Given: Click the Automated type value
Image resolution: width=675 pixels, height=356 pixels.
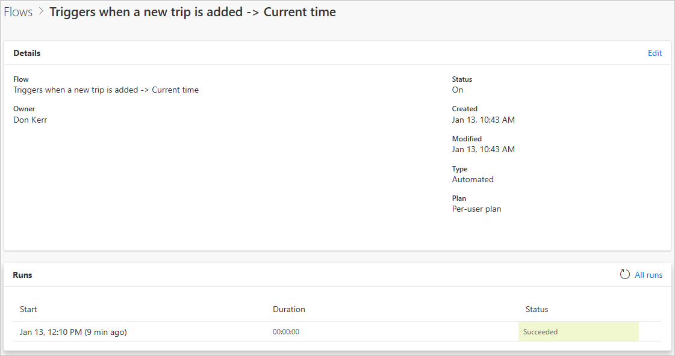Looking at the screenshot, I should [473, 179].
